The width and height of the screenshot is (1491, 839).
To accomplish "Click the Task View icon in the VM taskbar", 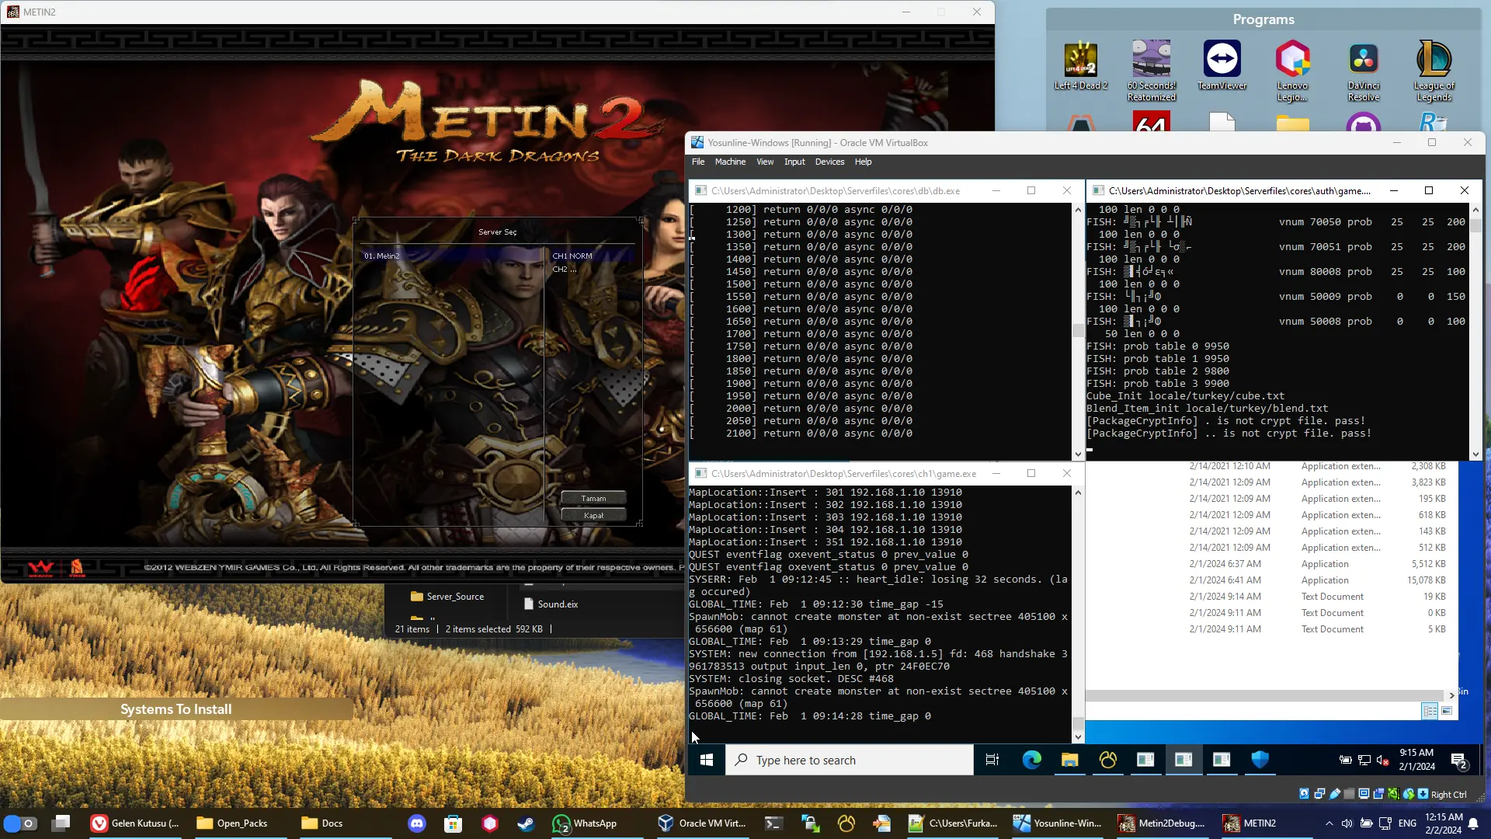I will [x=992, y=760].
